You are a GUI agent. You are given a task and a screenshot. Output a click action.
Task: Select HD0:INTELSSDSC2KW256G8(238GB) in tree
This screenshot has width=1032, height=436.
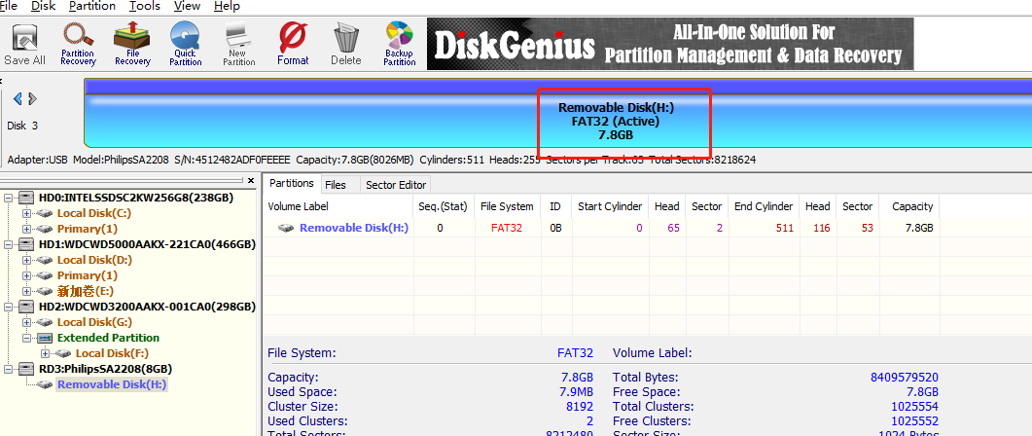point(136,198)
